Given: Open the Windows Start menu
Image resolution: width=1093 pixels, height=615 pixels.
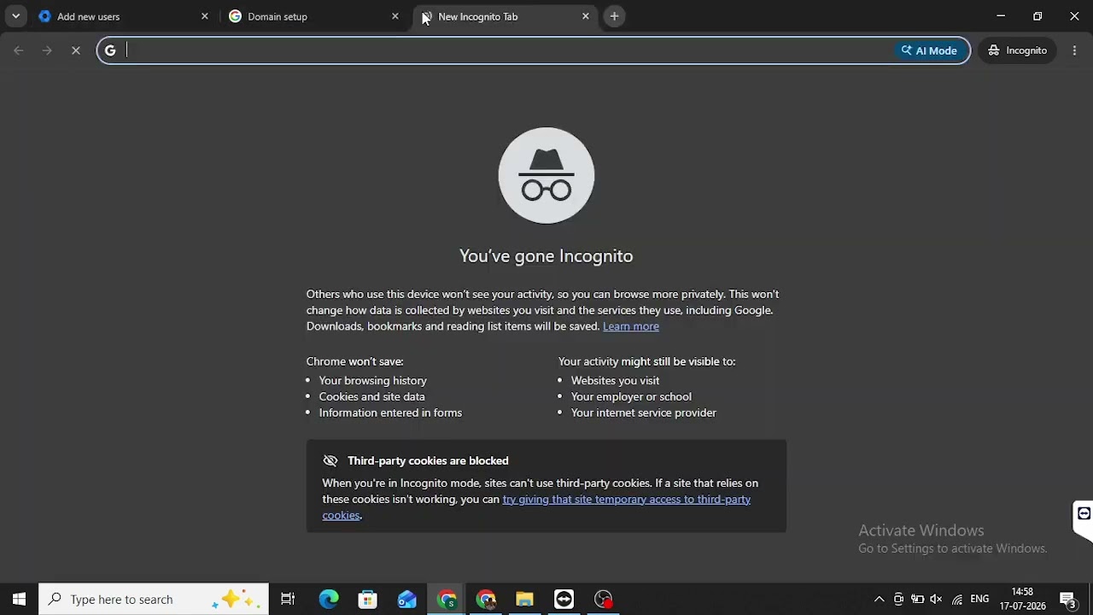Looking at the screenshot, I should (19, 600).
